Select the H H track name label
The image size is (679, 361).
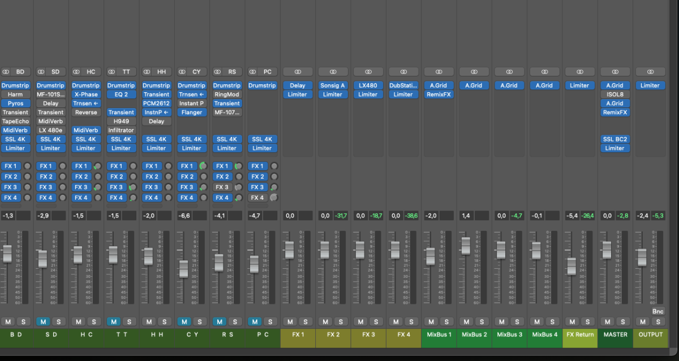click(157, 334)
